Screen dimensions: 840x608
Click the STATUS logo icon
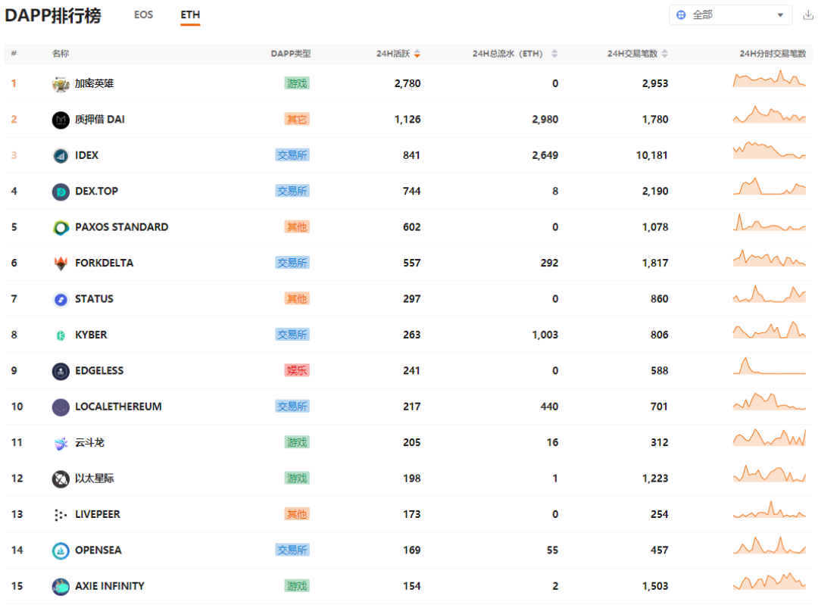[61, 299]
